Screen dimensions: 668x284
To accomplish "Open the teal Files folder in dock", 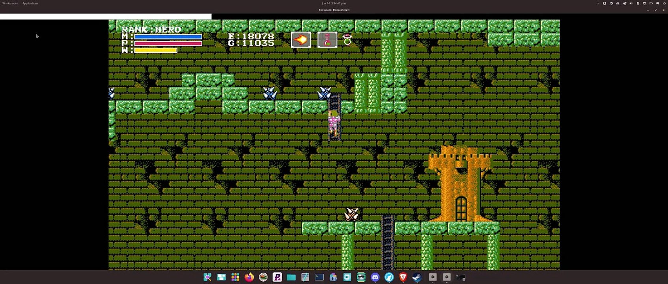I will [291, 277].
